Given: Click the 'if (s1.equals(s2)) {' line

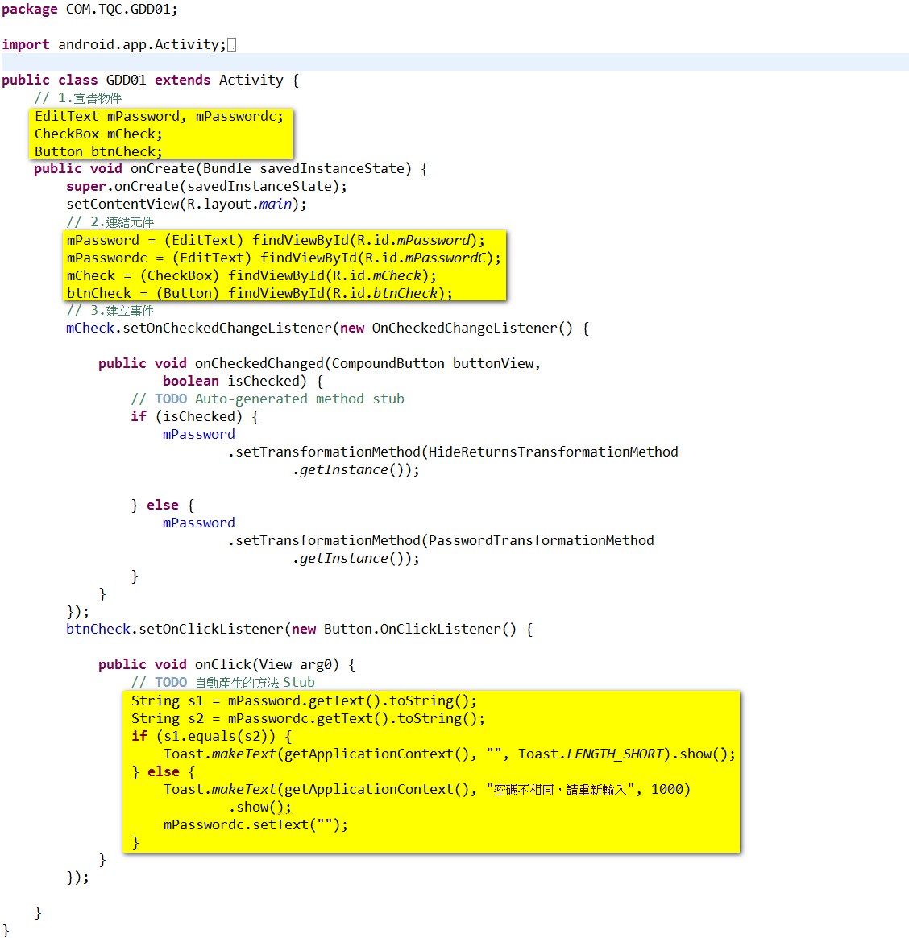Looking at the screenshot, I should [211, 737].
